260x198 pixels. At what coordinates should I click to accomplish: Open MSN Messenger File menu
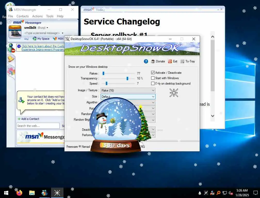click(11, 16)
